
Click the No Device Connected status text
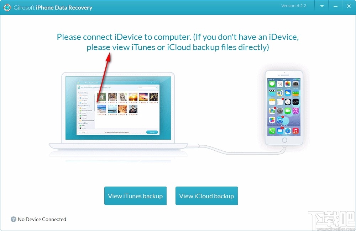tap(42, 219)
